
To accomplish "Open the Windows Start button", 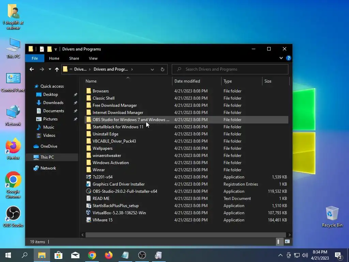I will pyautogui.click(x=8, y=255).
